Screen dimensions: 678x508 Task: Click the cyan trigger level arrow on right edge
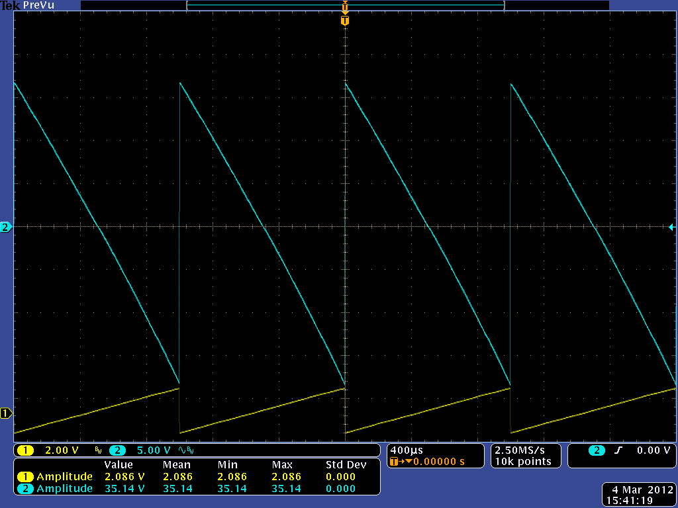(x=671, y=227)
